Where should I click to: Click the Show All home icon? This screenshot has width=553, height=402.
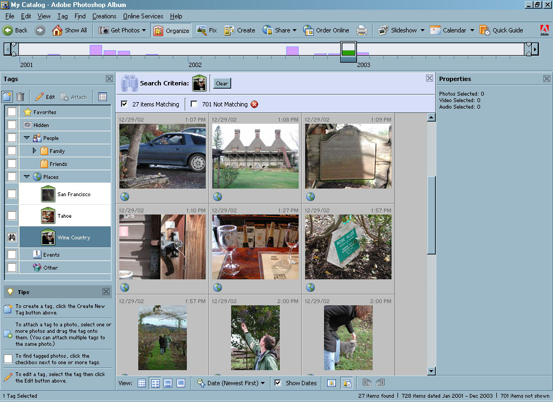click(69, 30)
